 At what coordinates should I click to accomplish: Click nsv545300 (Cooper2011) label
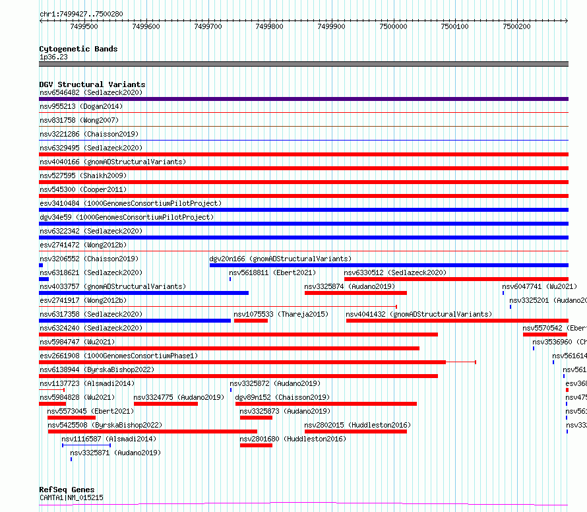point(83,189)
